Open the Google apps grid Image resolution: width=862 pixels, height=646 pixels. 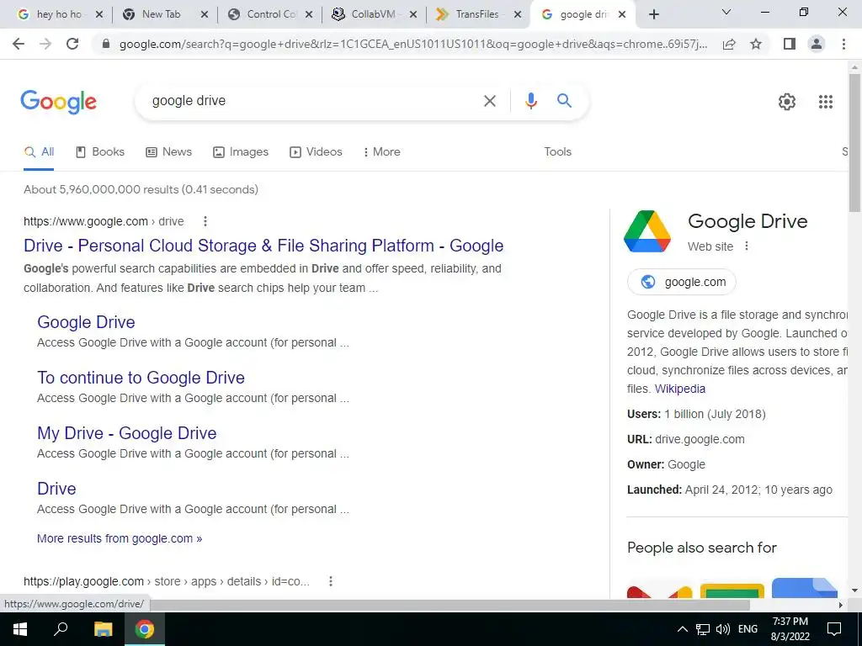826,102
